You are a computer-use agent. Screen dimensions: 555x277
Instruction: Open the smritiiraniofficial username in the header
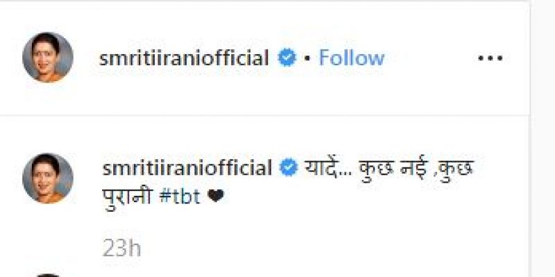[185, 58]
